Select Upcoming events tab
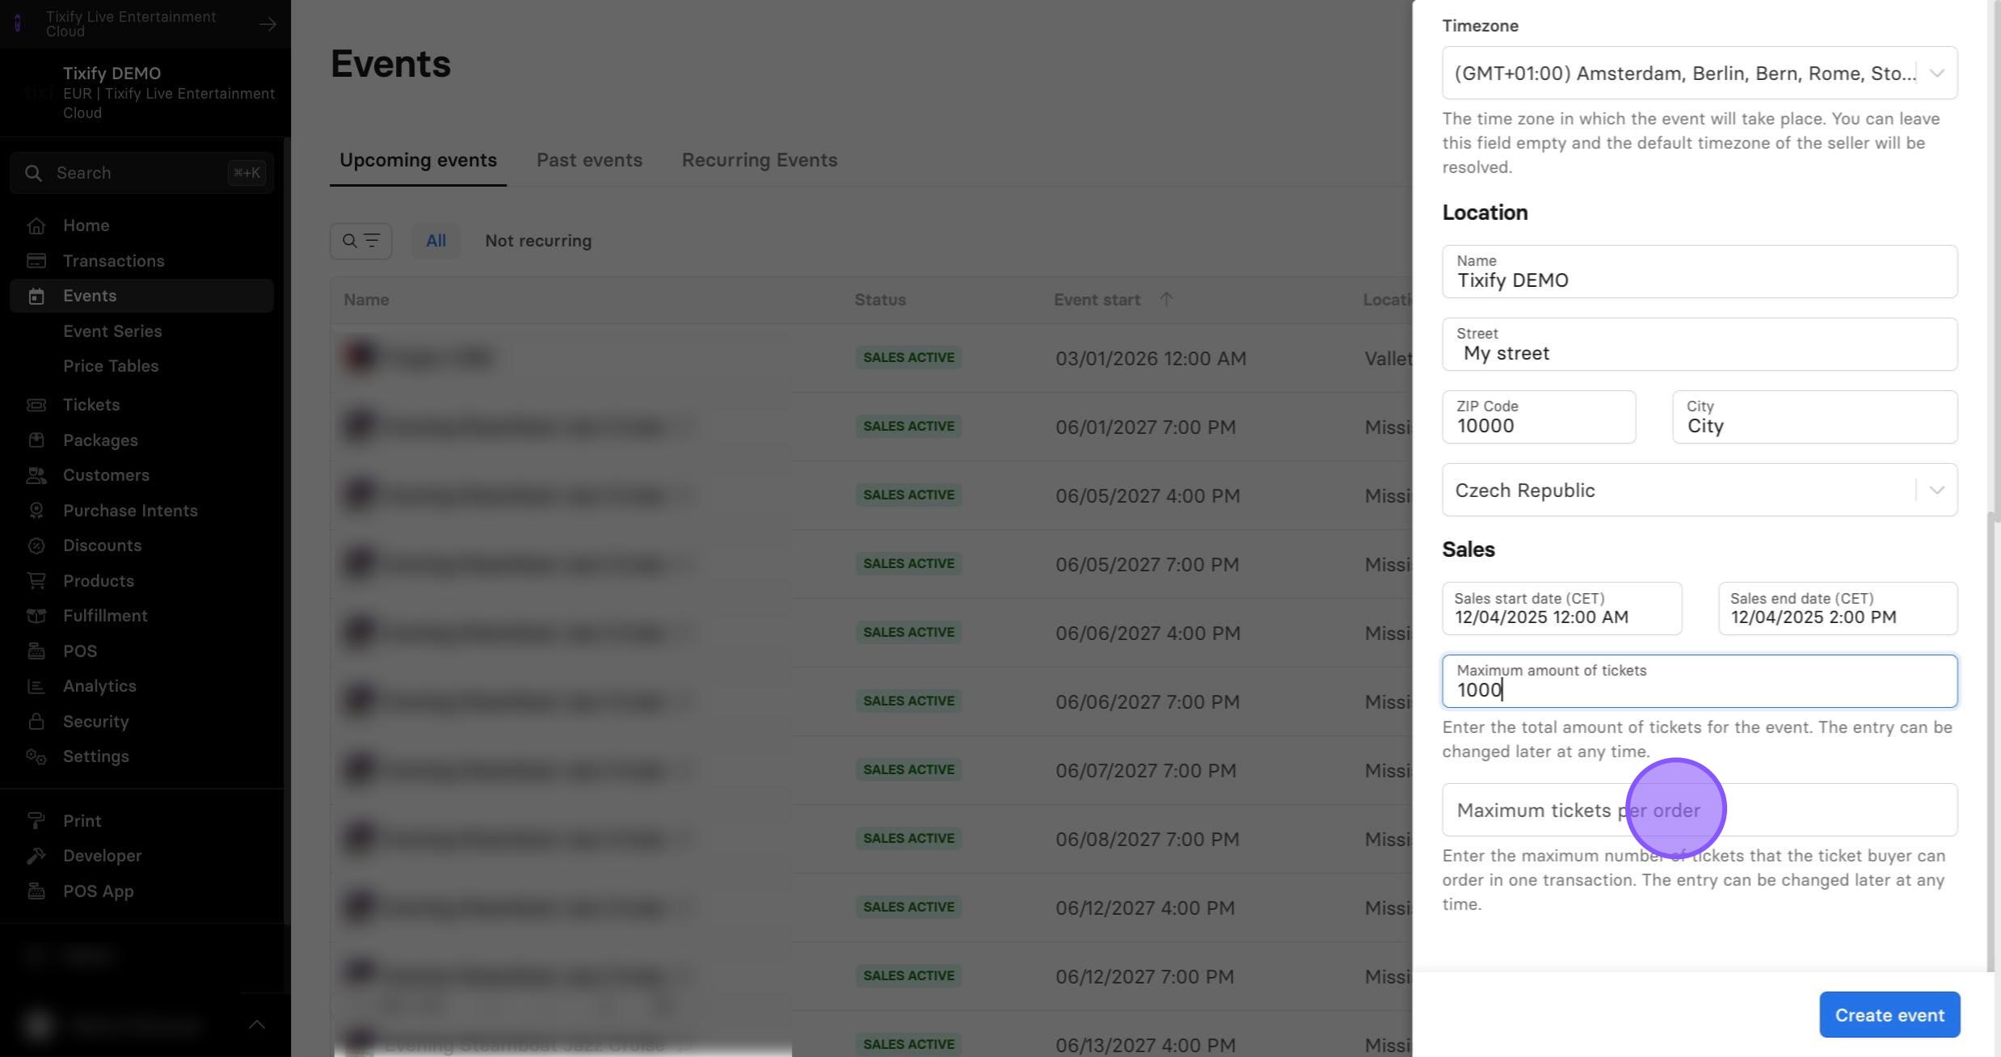This screenshot has width=2001, height=1057. pyautogui.click(x=418, y=160)
